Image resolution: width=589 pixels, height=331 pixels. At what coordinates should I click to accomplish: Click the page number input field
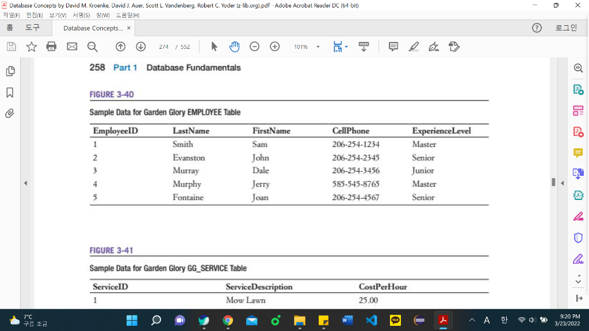tap(165, 47)
